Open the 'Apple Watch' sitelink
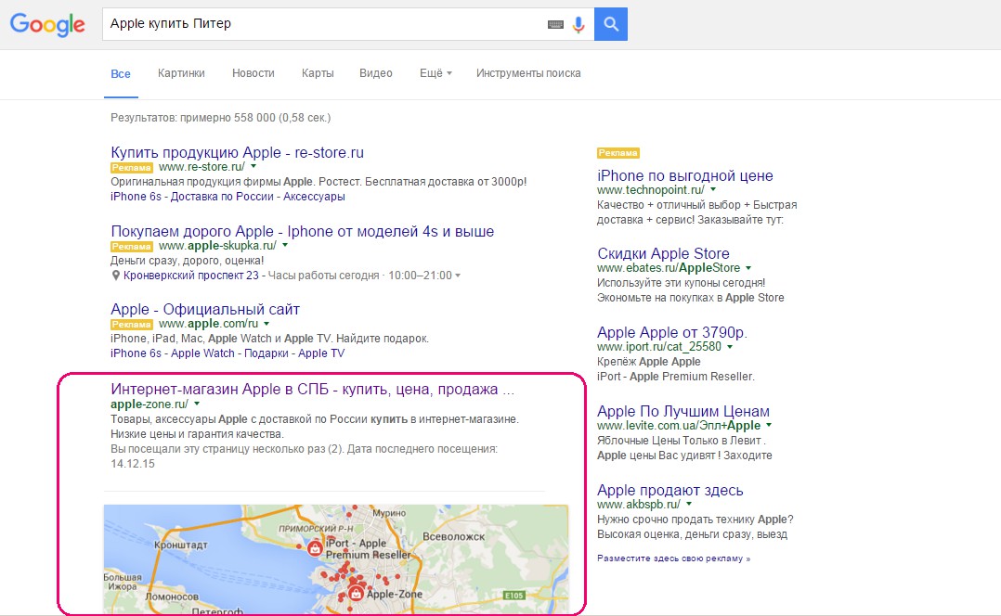The width and height of the screenshot is (1001, 616). pyautogui.click(x=203, y=353)
